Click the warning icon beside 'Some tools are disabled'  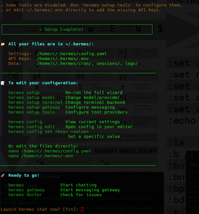click(x=2, y=5)
